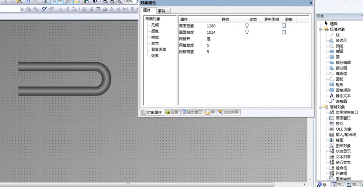Switch to the 事件 tab

pos(162,11)
